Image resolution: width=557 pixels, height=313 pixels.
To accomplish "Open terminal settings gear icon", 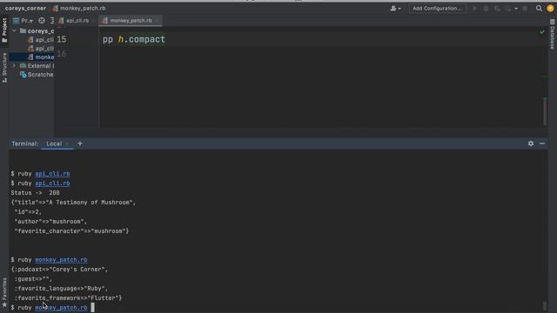I will (x=531, y=143).
